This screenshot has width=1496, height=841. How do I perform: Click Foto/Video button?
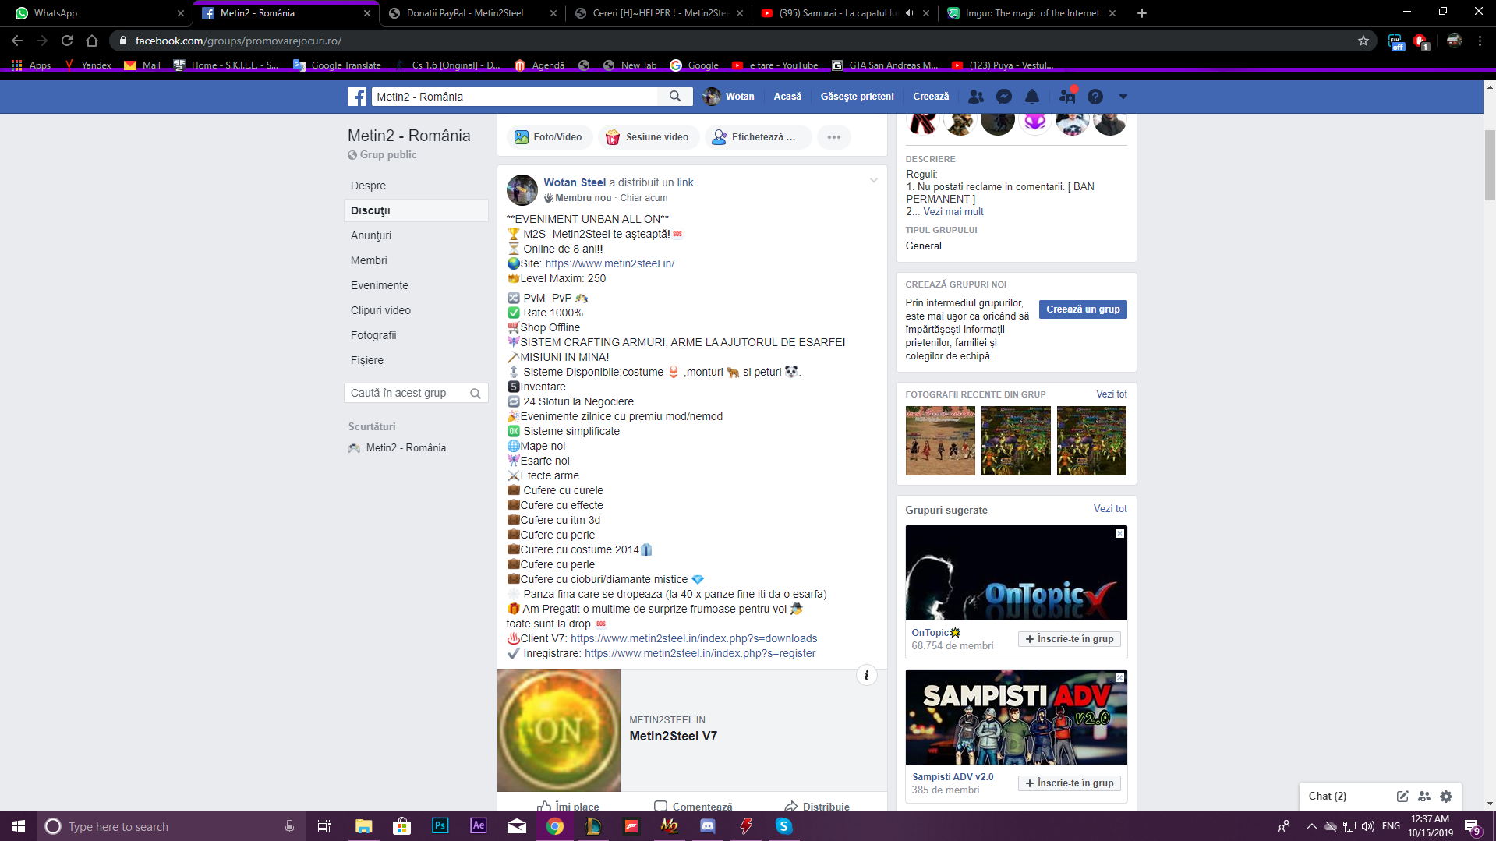point(548,137)
